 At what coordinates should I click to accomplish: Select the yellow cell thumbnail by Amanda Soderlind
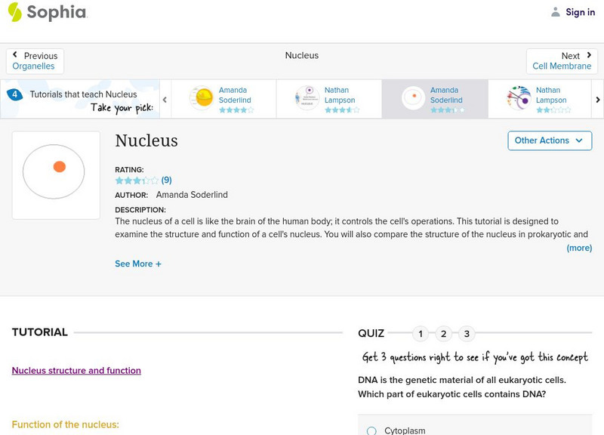click(x=202, y=99)
